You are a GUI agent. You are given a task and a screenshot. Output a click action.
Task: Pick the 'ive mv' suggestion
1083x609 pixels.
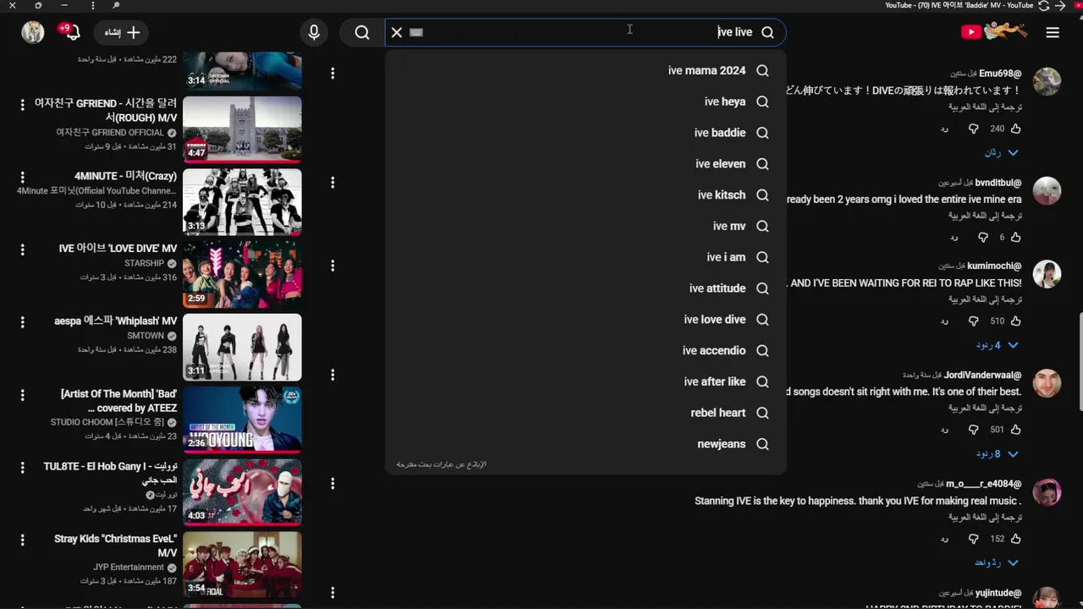coord(585,226)
